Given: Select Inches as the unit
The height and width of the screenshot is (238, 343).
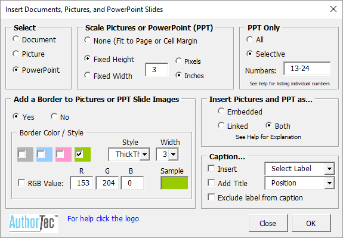Looking at the screenshot, I should pos(179,76).
